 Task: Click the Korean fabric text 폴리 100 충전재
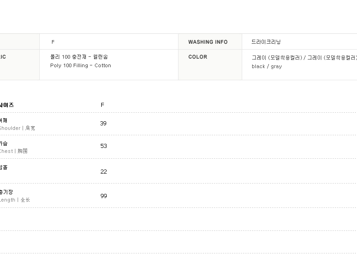(68, 57)
